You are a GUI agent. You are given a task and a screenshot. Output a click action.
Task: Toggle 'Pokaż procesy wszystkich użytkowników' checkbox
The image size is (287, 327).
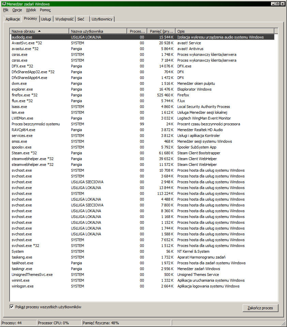pos(12,307)
